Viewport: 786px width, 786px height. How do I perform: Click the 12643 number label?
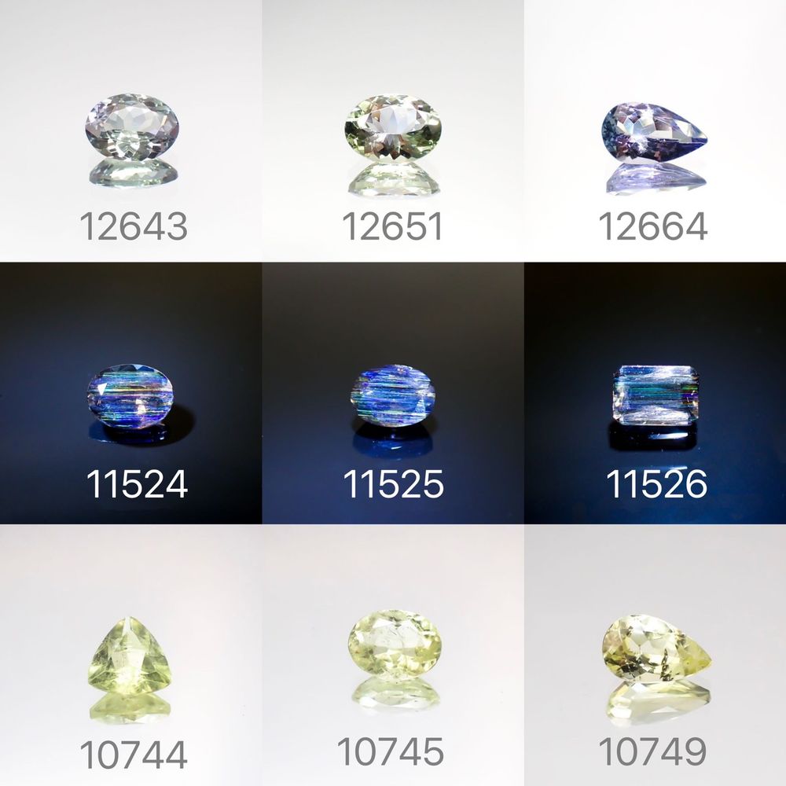[134, 226]
